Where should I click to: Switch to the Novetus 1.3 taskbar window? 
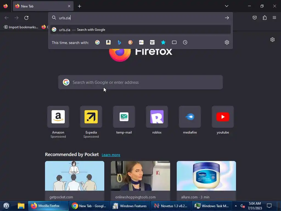171,206
